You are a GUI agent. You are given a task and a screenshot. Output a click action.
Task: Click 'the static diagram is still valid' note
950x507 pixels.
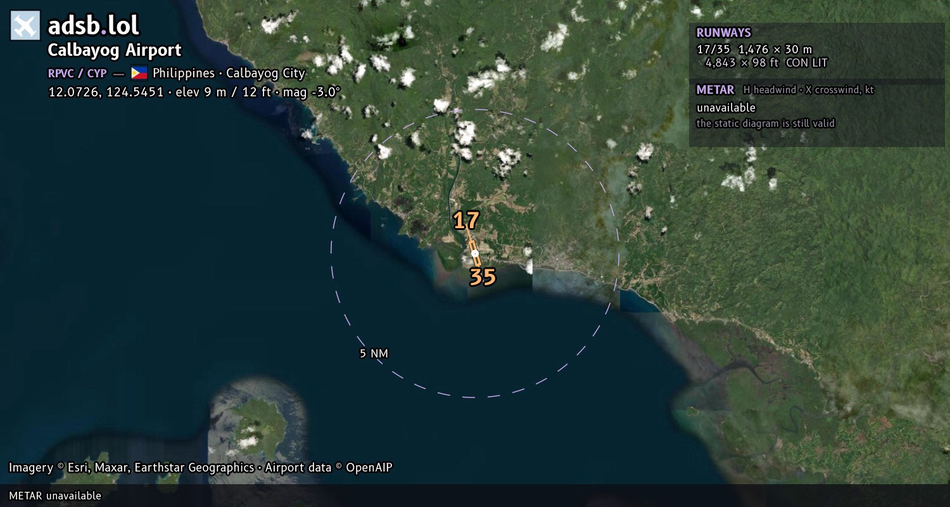tap(766, 124)
